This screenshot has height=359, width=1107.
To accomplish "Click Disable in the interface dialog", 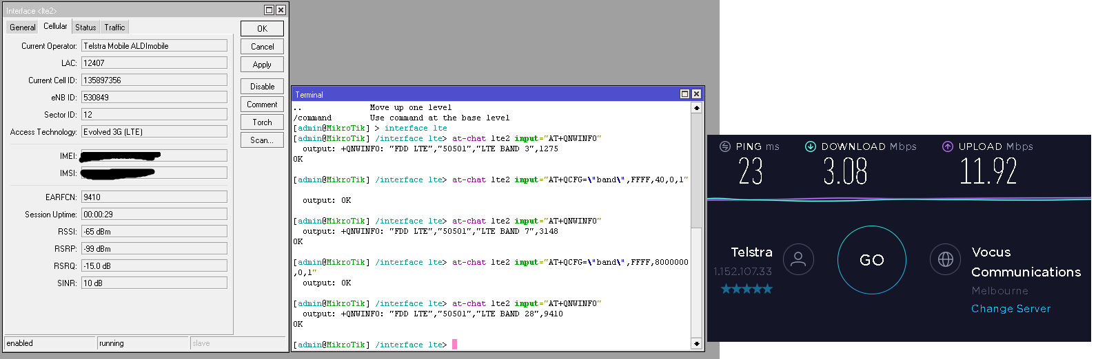I will pyautogui.click(x=262, y=86).
